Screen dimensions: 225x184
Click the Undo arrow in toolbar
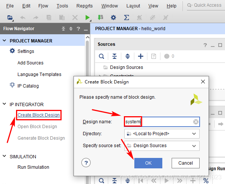(23, 18)
